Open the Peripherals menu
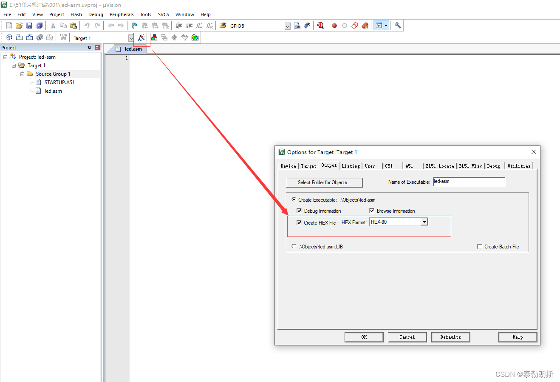Image resolution: width=560 pixels, height=382 pixels. pyautogui.click(x=122, y=14)
